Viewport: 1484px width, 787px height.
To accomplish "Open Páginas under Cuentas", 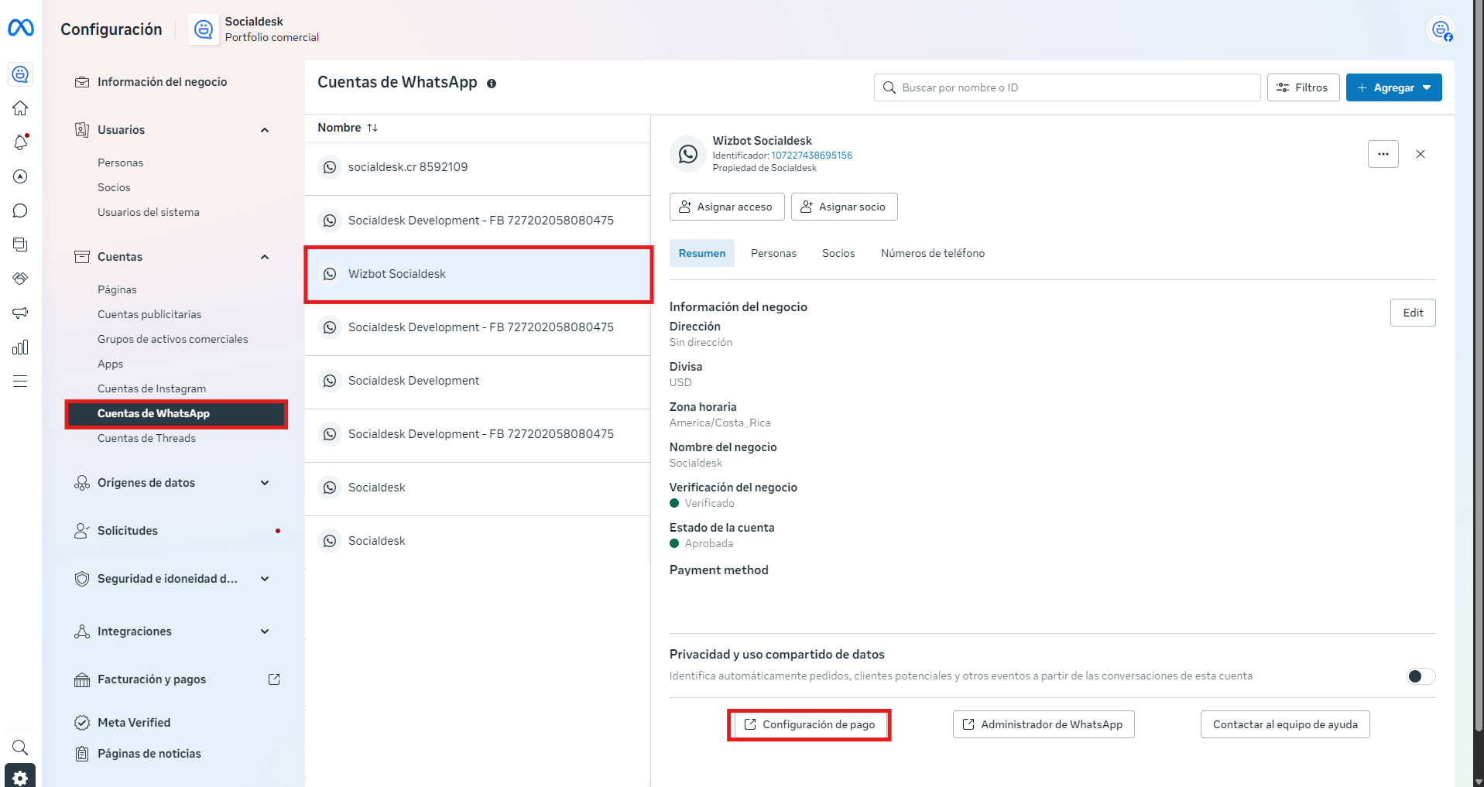I will point(117,289).
